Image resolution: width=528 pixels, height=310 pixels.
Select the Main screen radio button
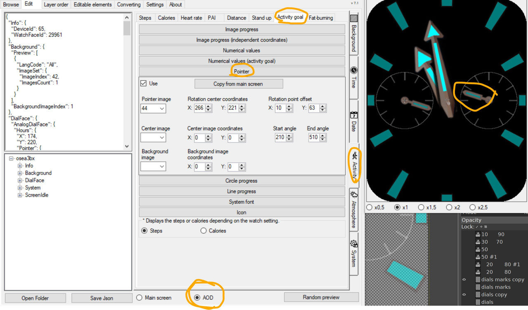click(139, 298)
